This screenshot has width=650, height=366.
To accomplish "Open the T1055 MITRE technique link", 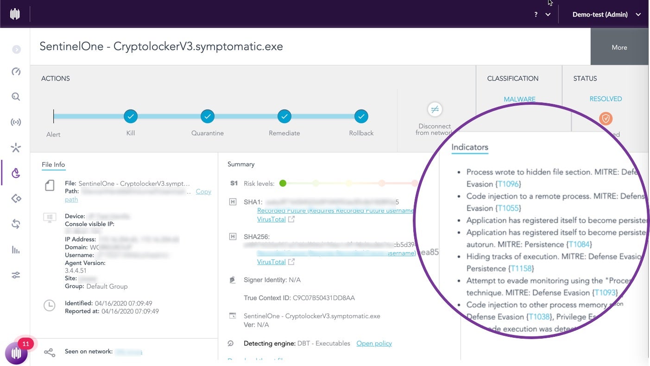I will [509, 208].
